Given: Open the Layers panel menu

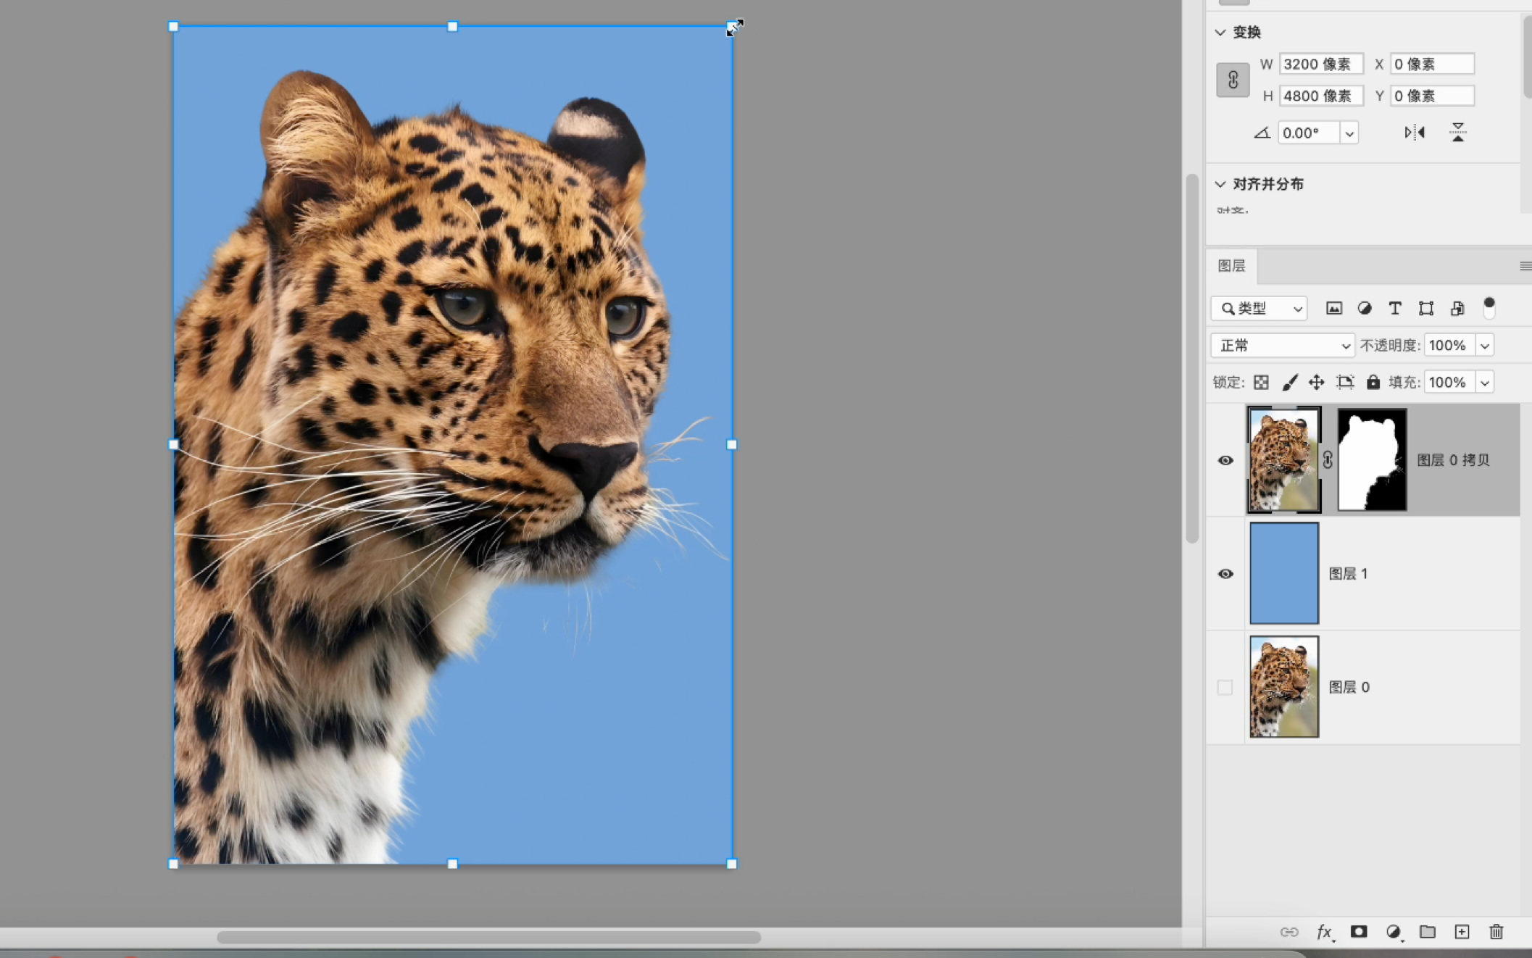Looking at the screenshot, I should pos(1525,266).
